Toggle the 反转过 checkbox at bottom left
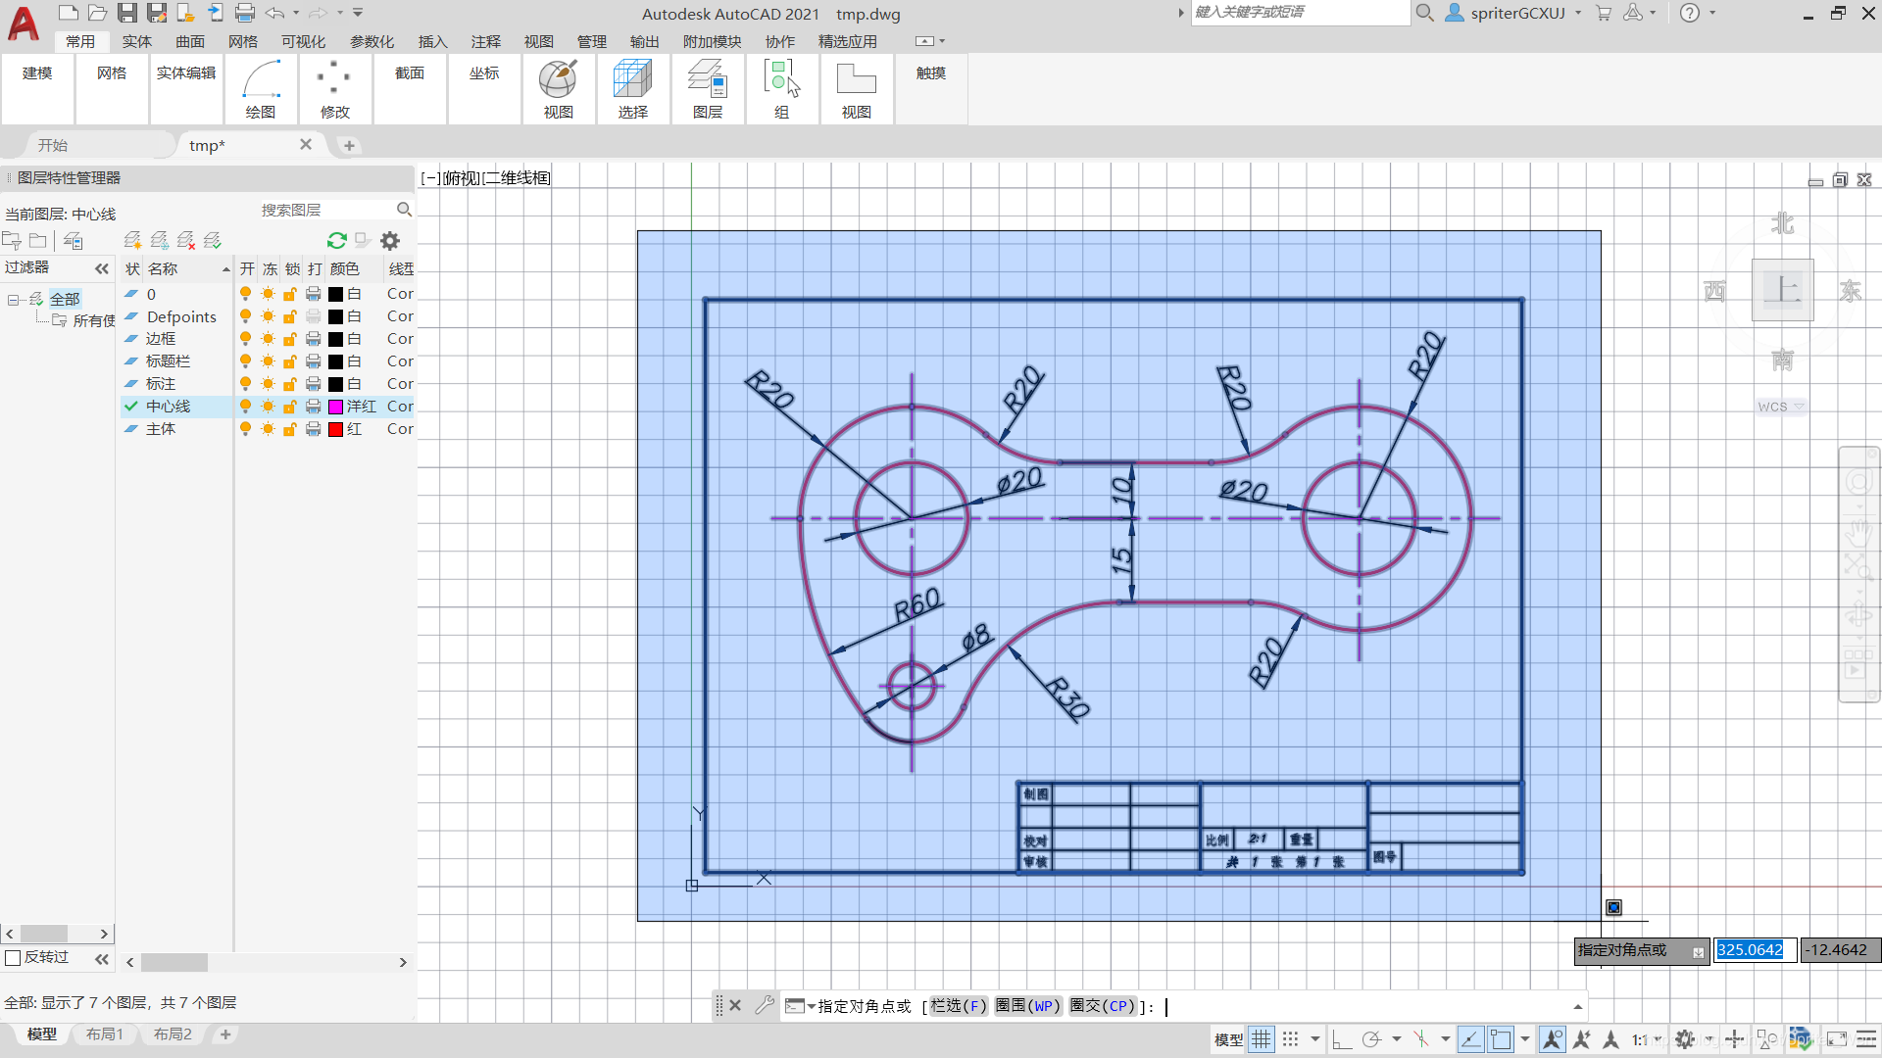The height and width of the screenshot is (1058, 1882). (x=13, y=956)
